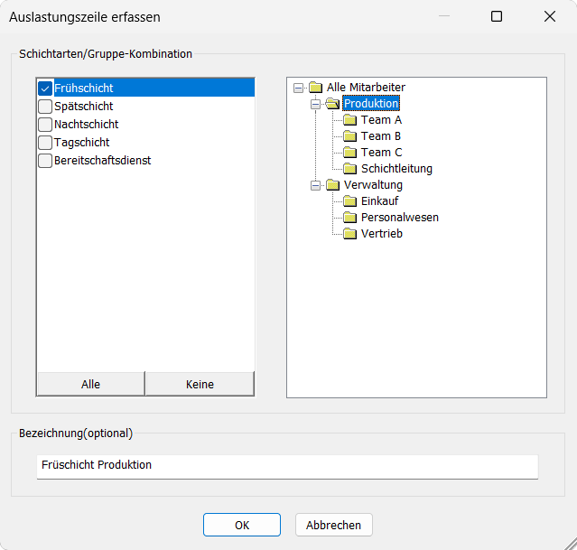The width and height of the screenshot is (577, 550).
Task: Select the Verwaltung label in tree
Action: (x=373, y=185)
